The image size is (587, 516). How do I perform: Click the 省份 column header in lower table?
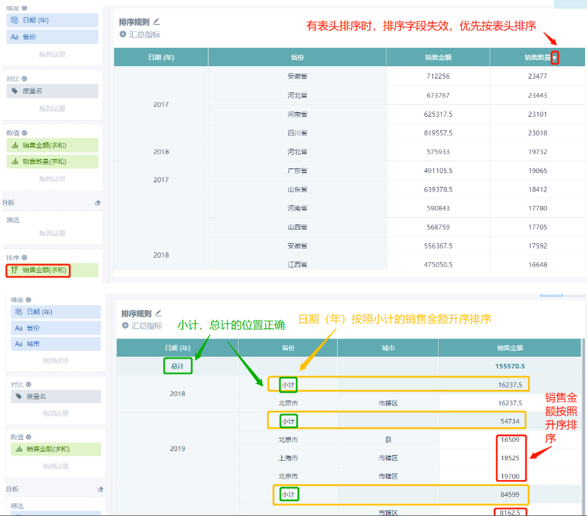288,348
